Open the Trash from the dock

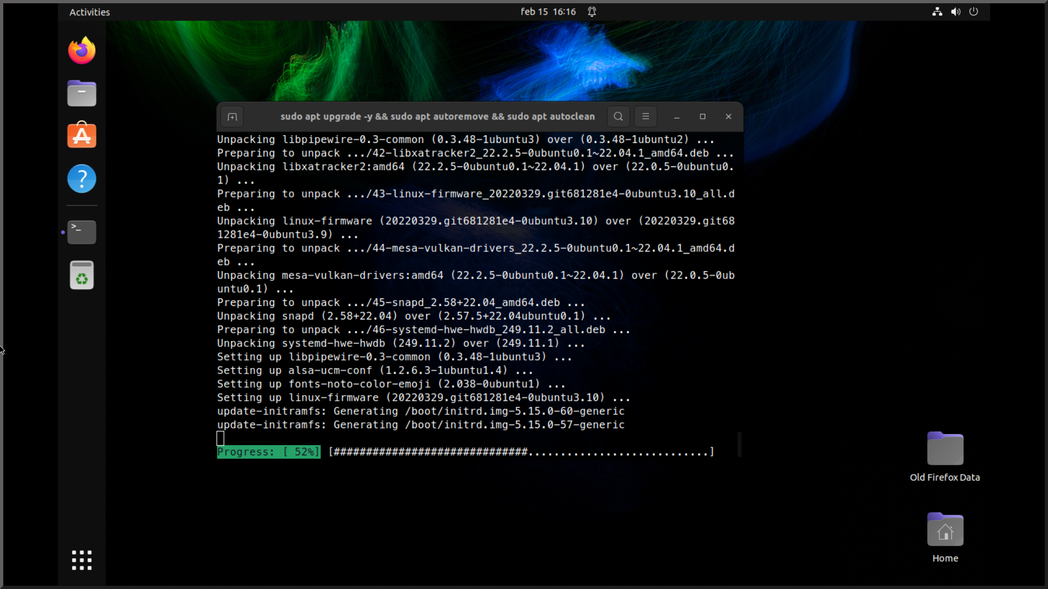81,275
